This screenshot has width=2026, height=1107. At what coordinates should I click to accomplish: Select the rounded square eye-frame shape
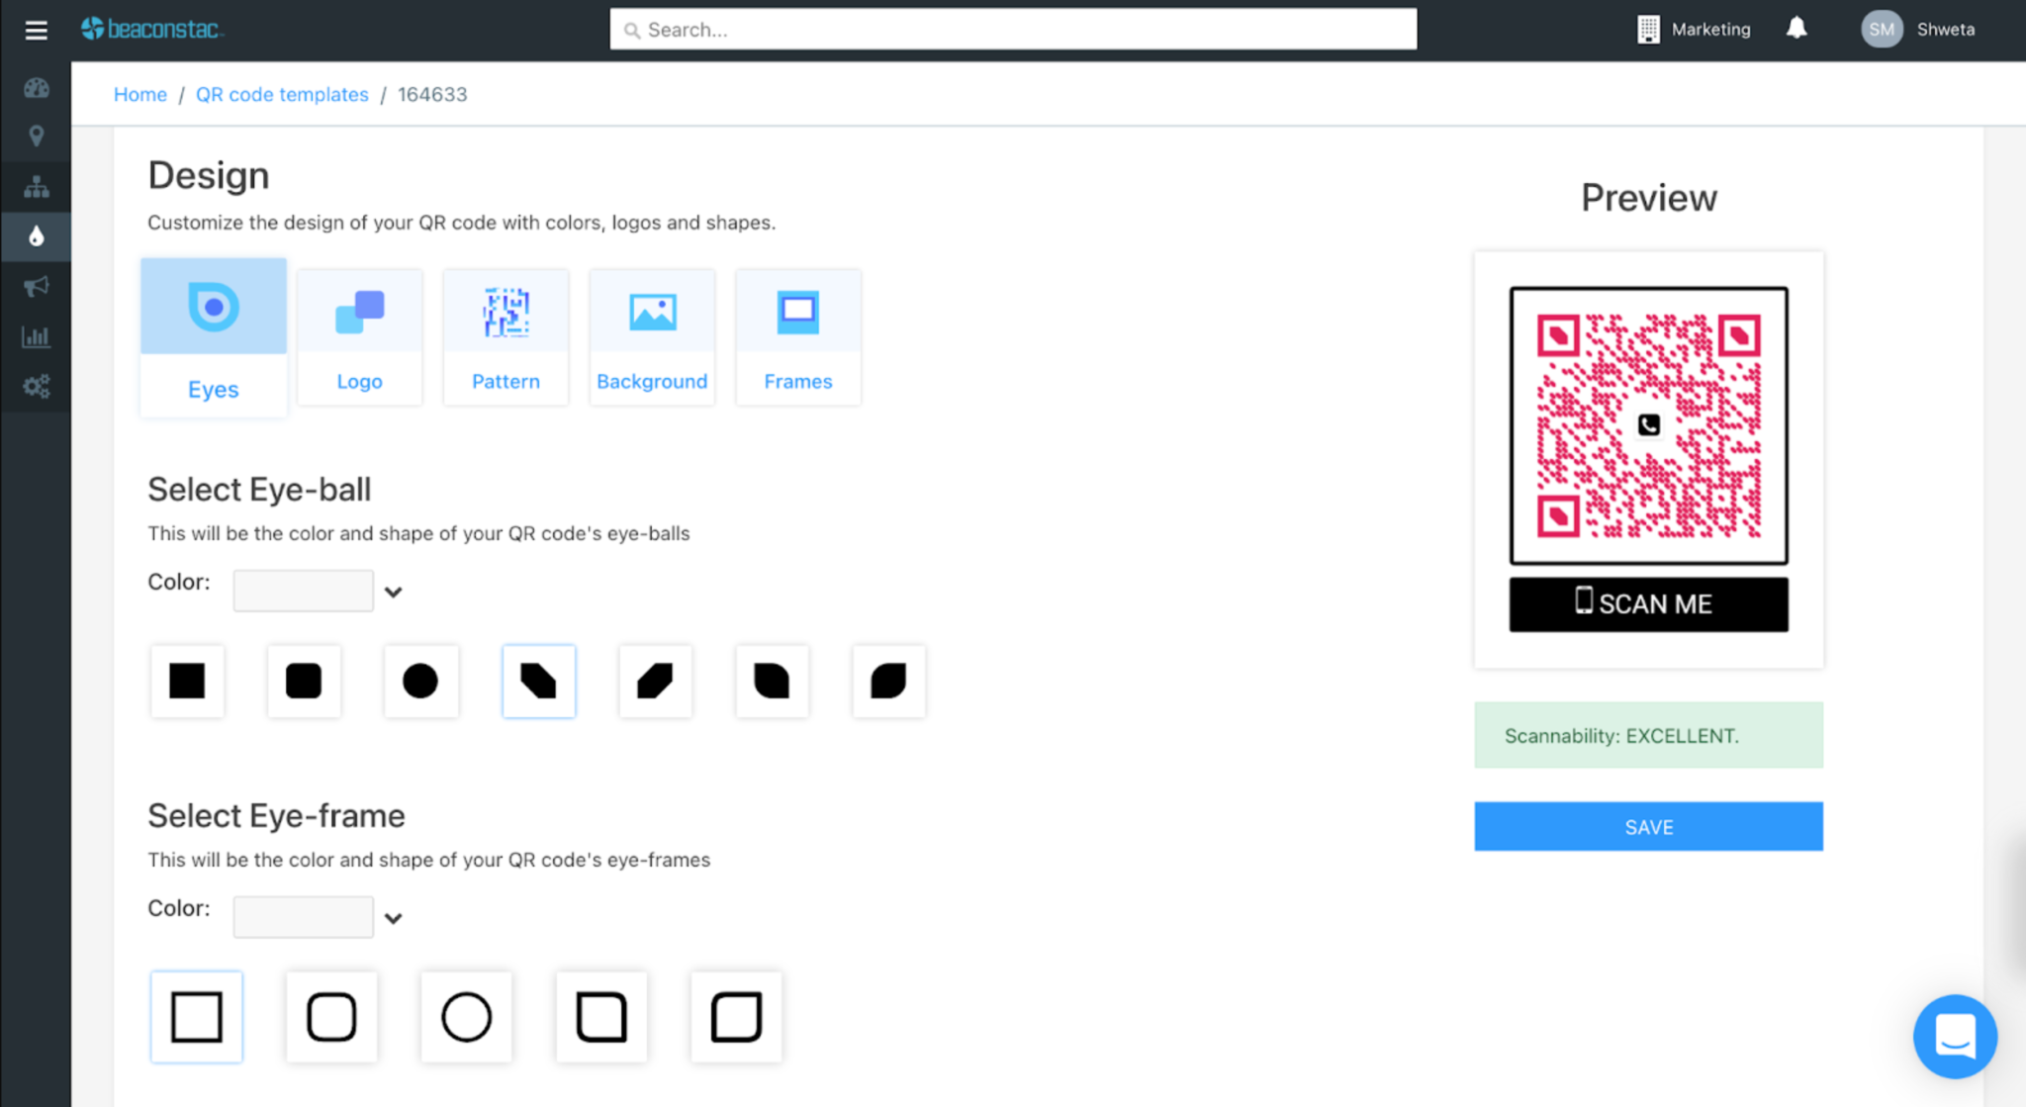coord(331,1016)
